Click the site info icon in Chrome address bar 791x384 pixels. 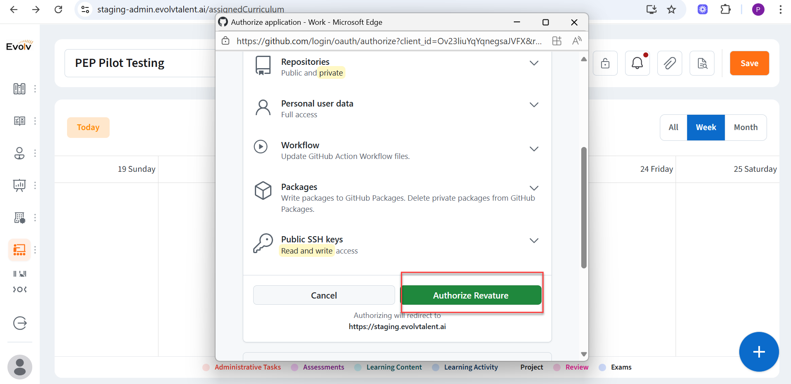(85, 9)
